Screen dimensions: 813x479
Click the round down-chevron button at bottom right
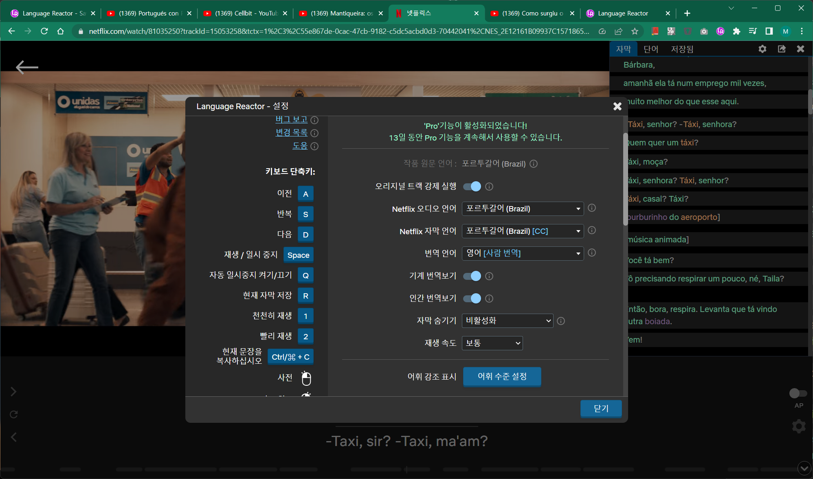tap(804, 468)
